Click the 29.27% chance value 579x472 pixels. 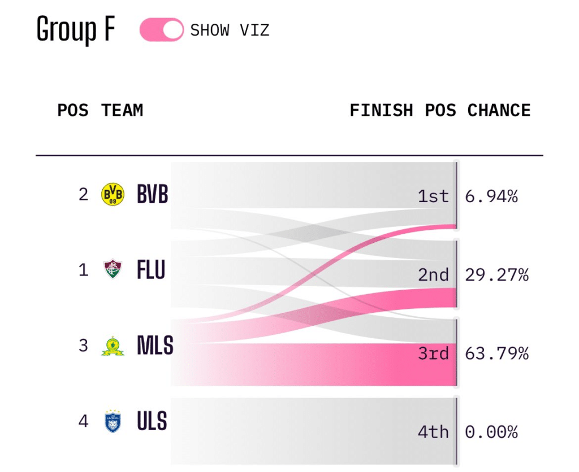coord(496,275)
